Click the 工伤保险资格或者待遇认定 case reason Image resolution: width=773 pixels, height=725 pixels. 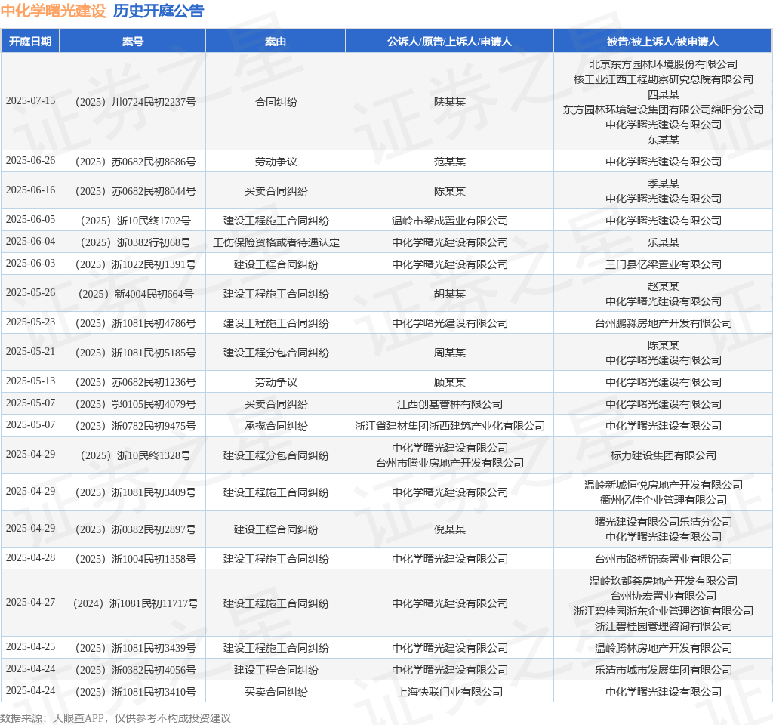pyautogui.click(x=276, y=242)
